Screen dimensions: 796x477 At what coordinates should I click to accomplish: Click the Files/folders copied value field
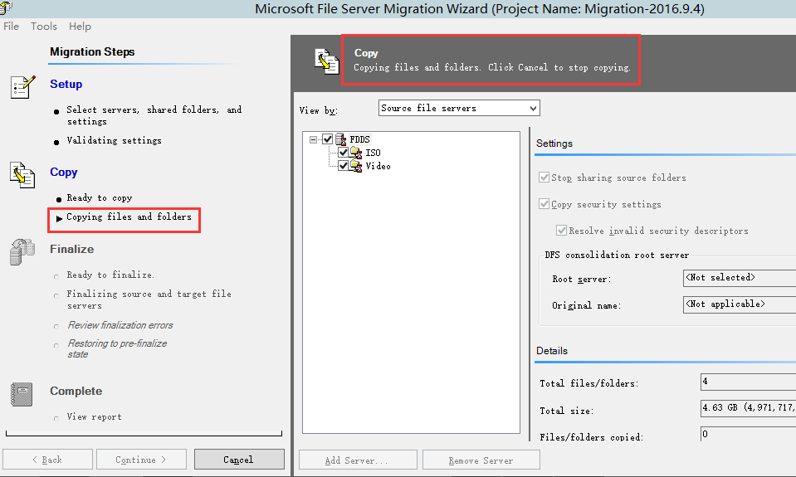(748, 434)
